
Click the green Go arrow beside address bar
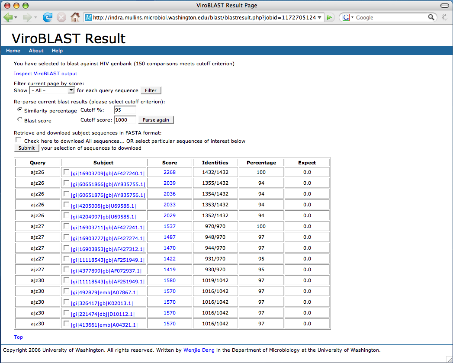330,18
